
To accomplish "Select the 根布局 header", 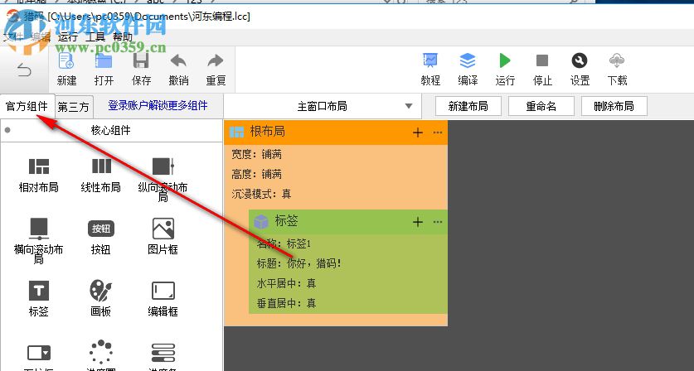I will [336, 132].
